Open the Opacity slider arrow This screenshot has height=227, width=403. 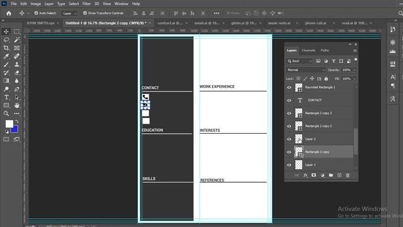pyautogui.click(x=355, y=70)
